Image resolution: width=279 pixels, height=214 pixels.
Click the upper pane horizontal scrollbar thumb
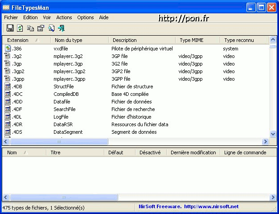[x=59, y=141]
